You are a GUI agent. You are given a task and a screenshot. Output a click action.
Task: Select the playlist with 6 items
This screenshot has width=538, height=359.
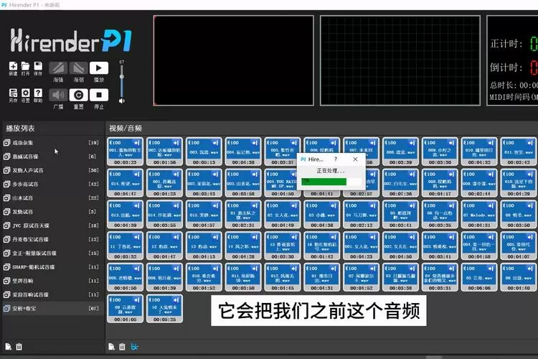point(52,157)
